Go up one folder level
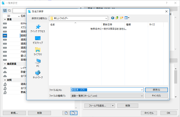Screen dimensions: 180x117 117,18
